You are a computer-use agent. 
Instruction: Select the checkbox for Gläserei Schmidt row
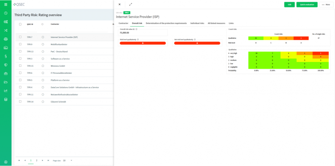tap(20, 102)
